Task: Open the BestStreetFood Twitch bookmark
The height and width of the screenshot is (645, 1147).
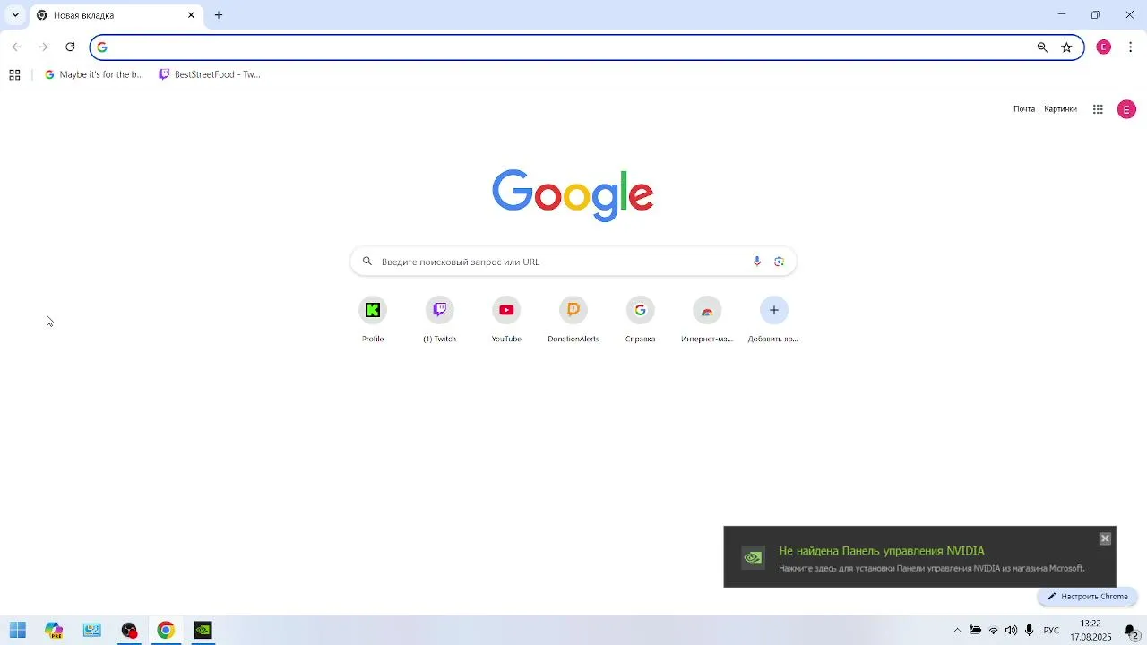Action: tap(210, 75)
